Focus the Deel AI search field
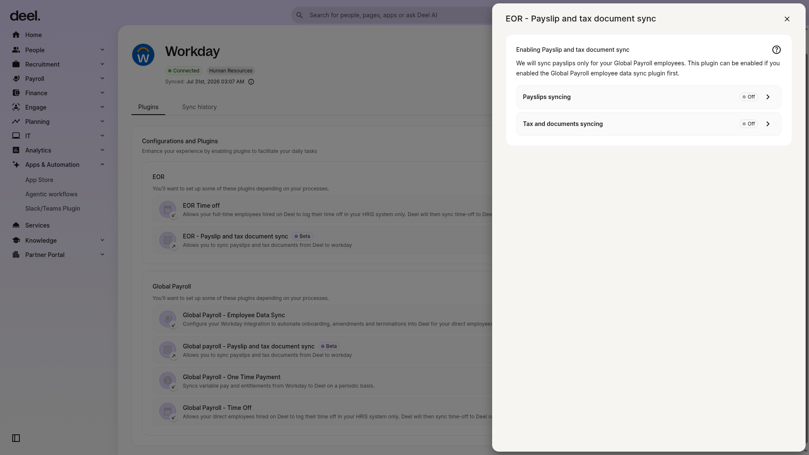 coord(391,15)
